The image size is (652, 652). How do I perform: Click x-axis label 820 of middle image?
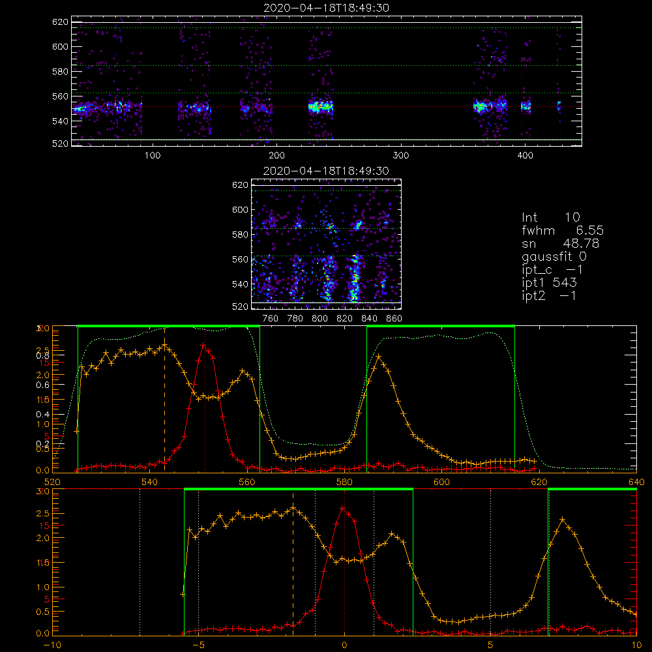click(x=345, y=319)
